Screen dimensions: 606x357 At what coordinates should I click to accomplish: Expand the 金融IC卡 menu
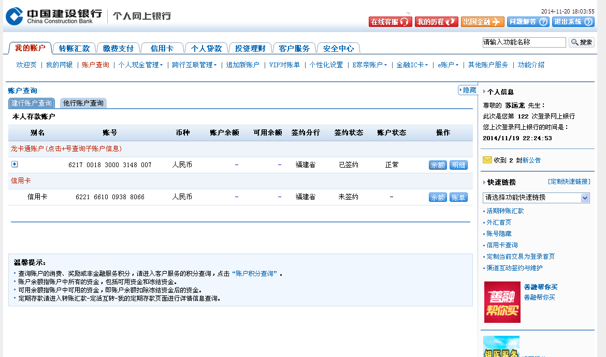click(412, 65)
